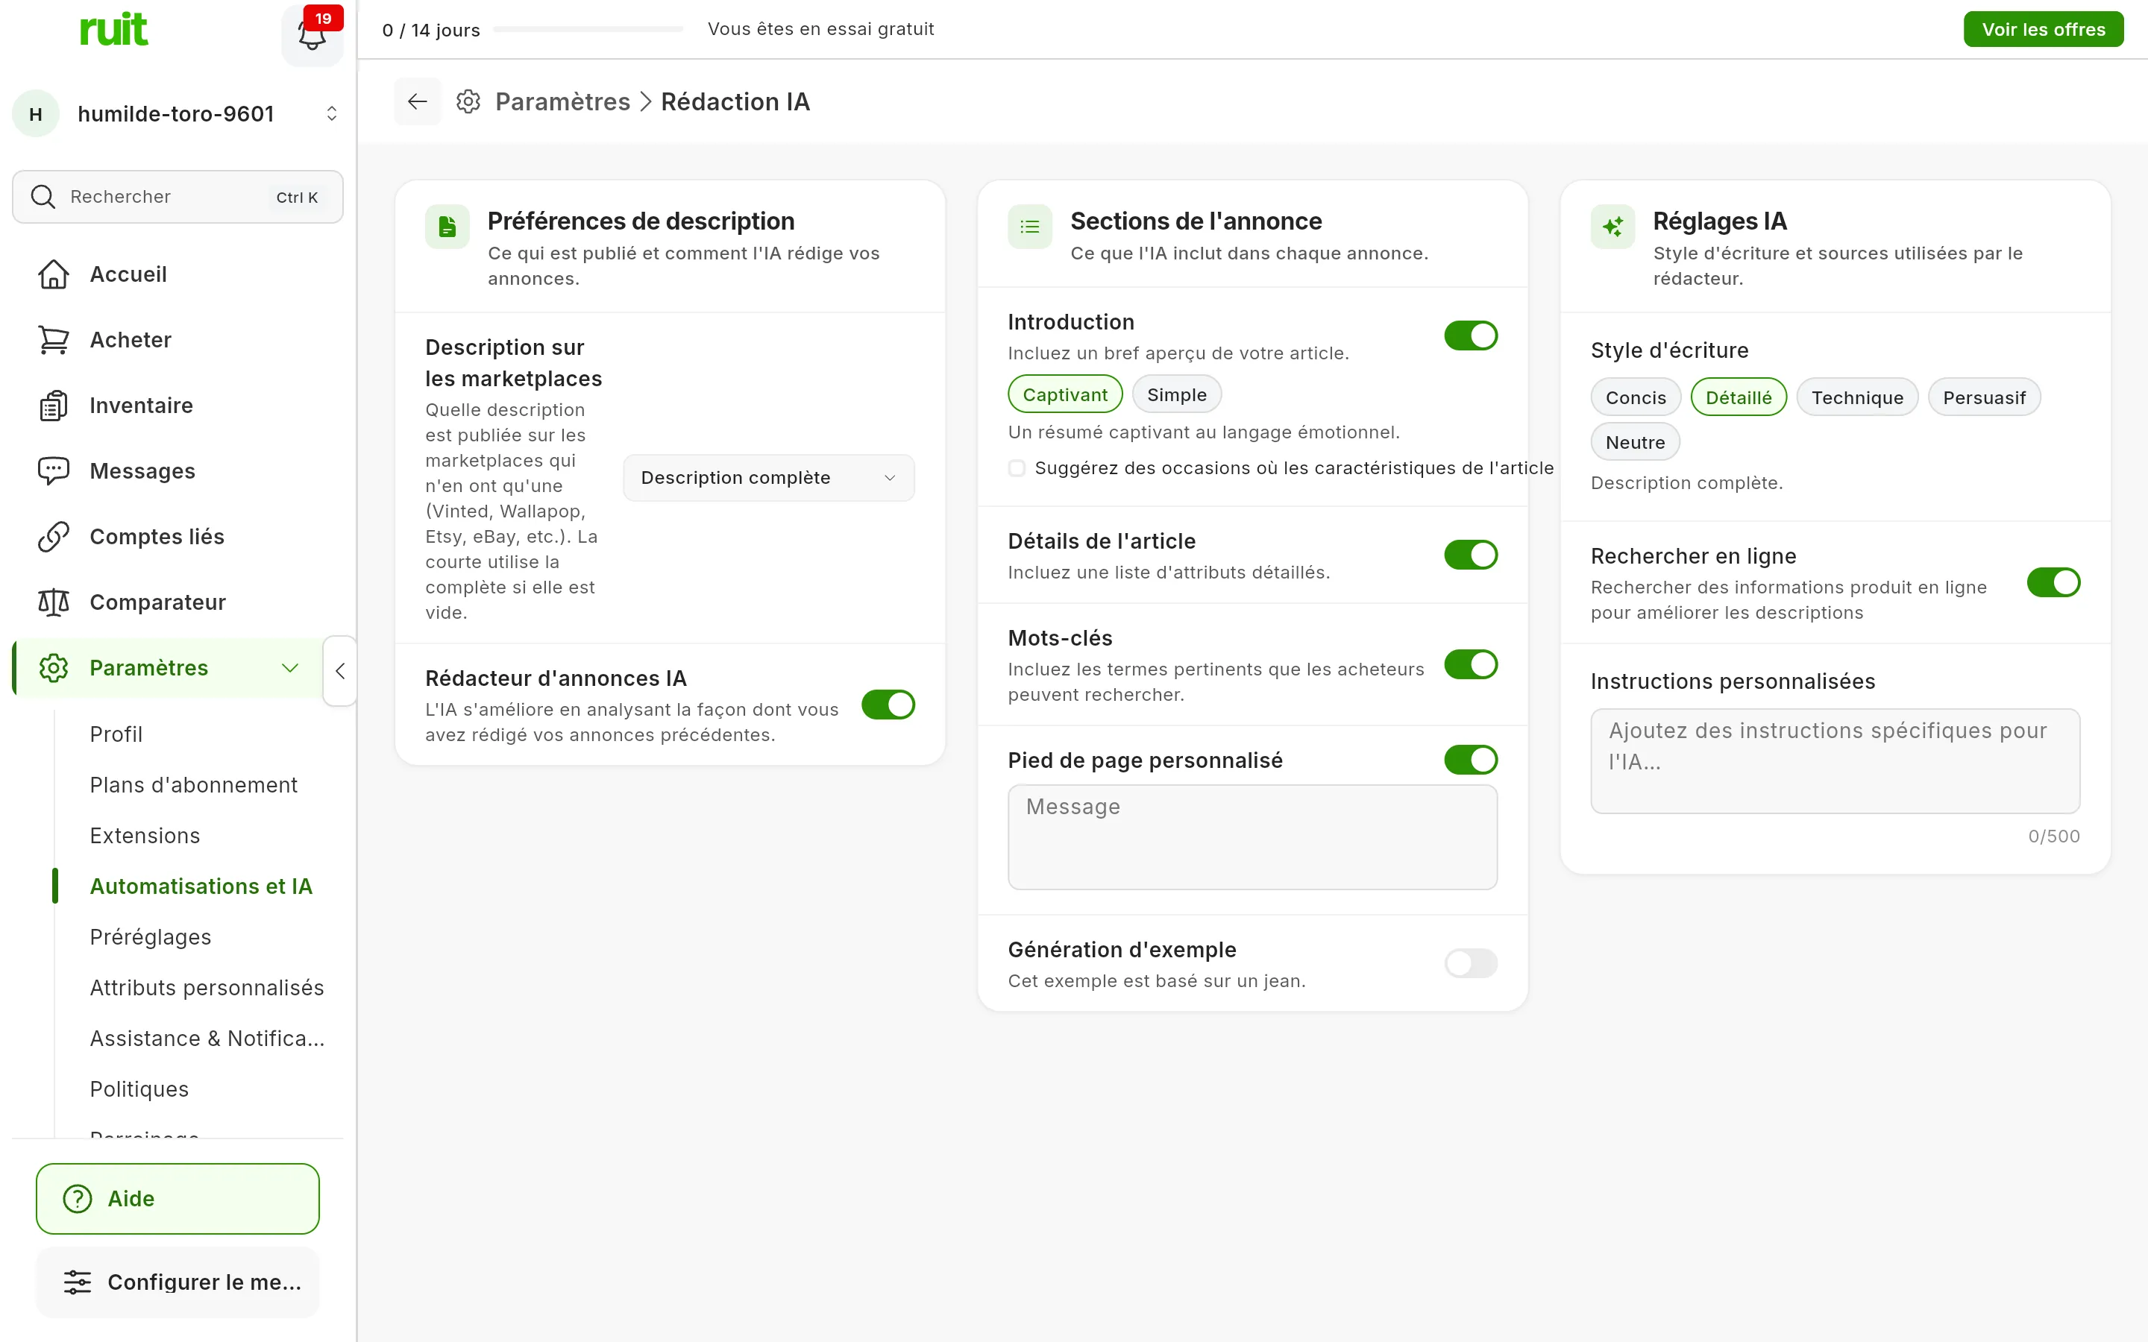The image size is (2148, 1342).
Task: Enable the Génération d'exemple switch
Action: (1471, 963)
